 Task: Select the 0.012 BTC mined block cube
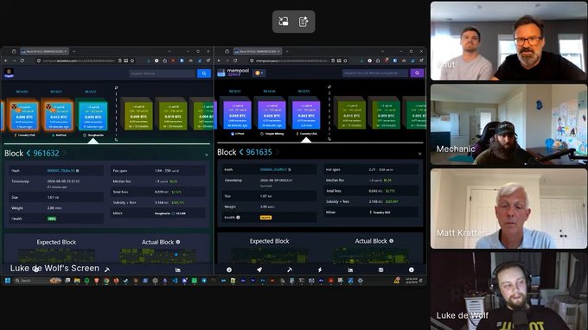pos(58,117)
